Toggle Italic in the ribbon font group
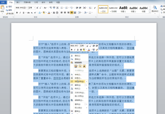The height and width of the screenshot is (114, 165). tap(20, 13)
